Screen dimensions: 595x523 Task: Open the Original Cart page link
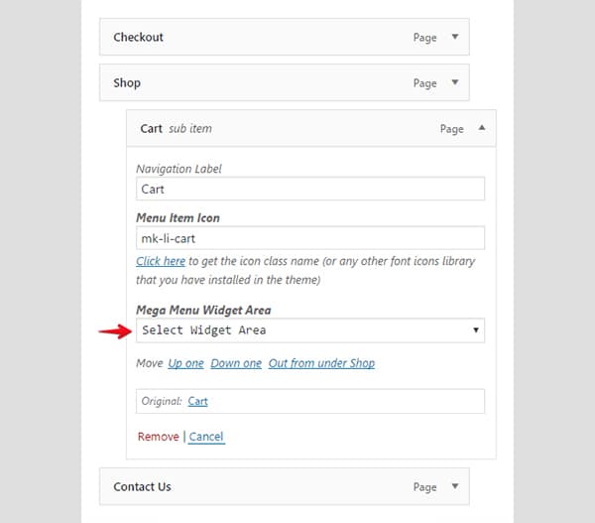click(x=197, y=401)
